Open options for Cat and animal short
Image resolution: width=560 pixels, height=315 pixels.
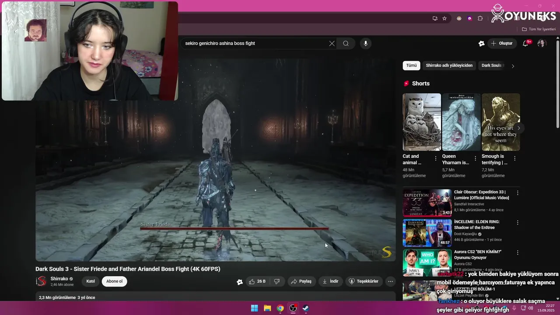tap(435, 158)
